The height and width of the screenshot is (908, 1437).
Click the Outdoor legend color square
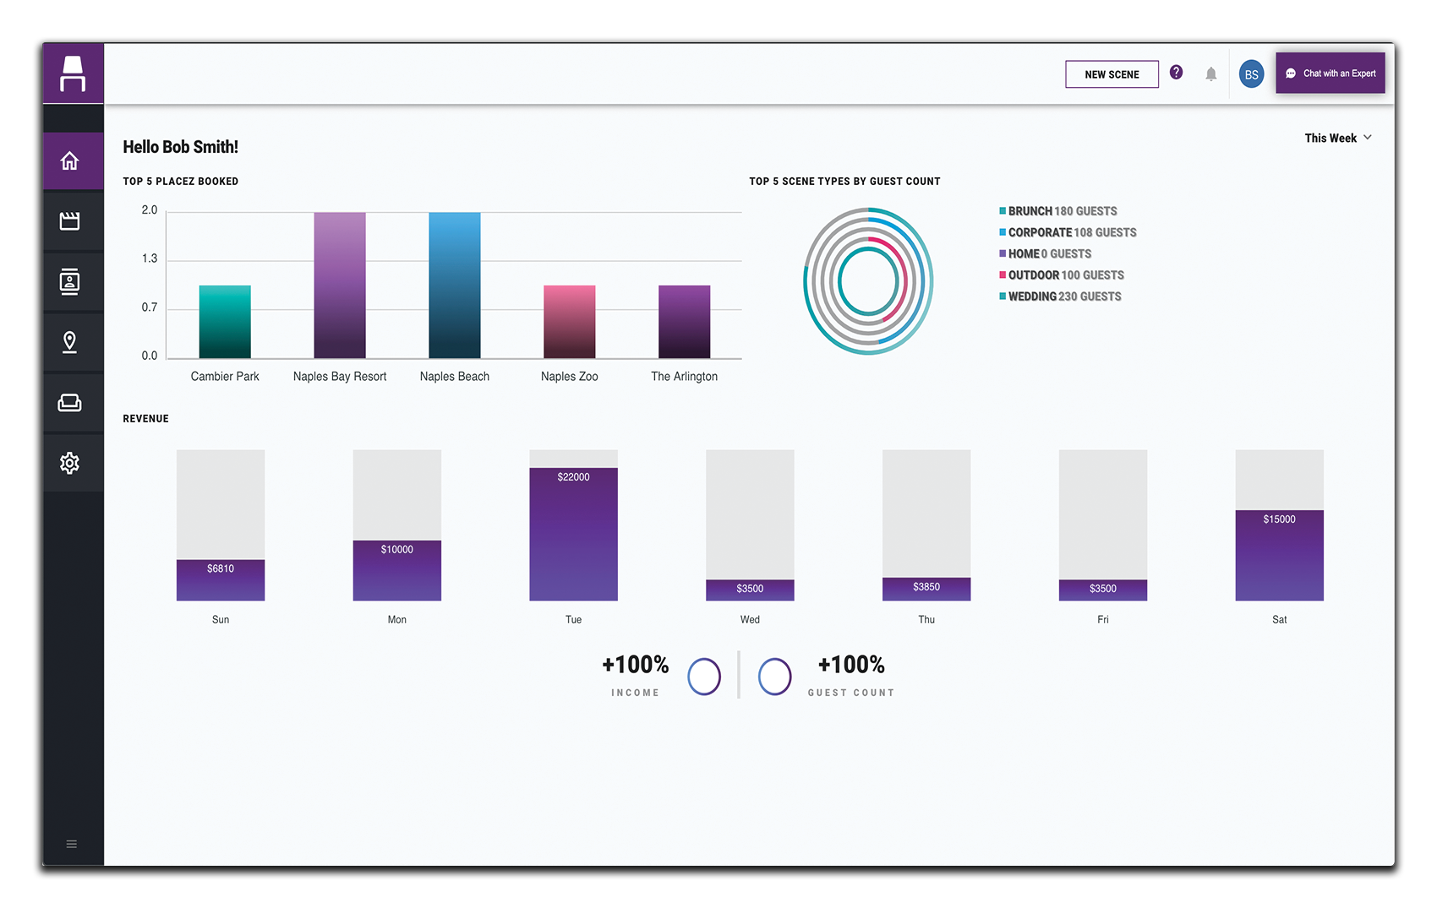click(1003, 275)
